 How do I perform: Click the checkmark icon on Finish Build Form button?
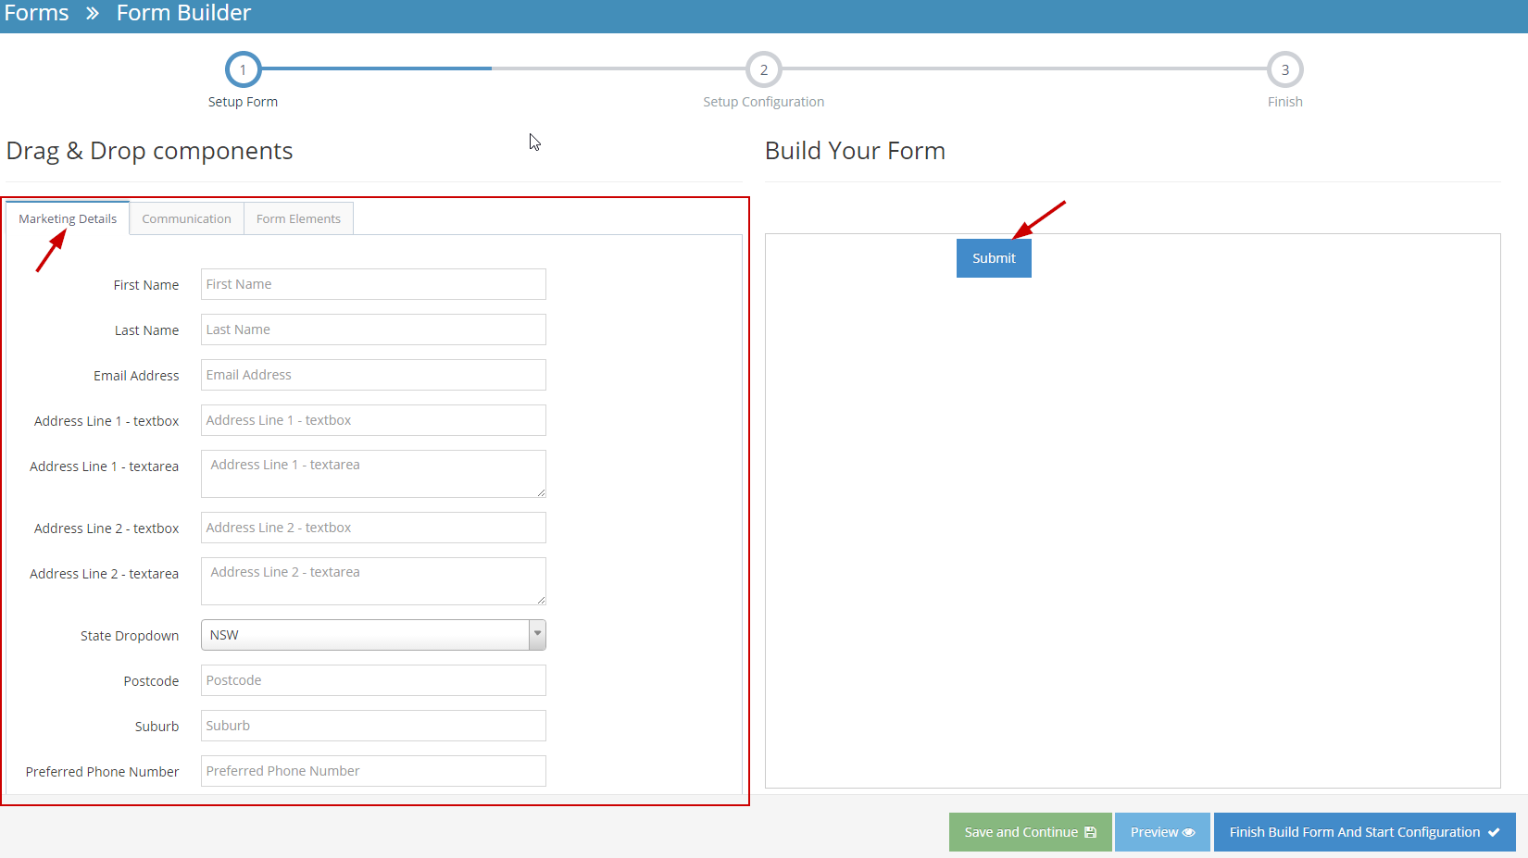click(x=1493, y=831)
